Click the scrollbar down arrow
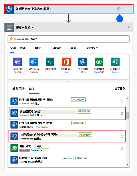 [127, 164]
